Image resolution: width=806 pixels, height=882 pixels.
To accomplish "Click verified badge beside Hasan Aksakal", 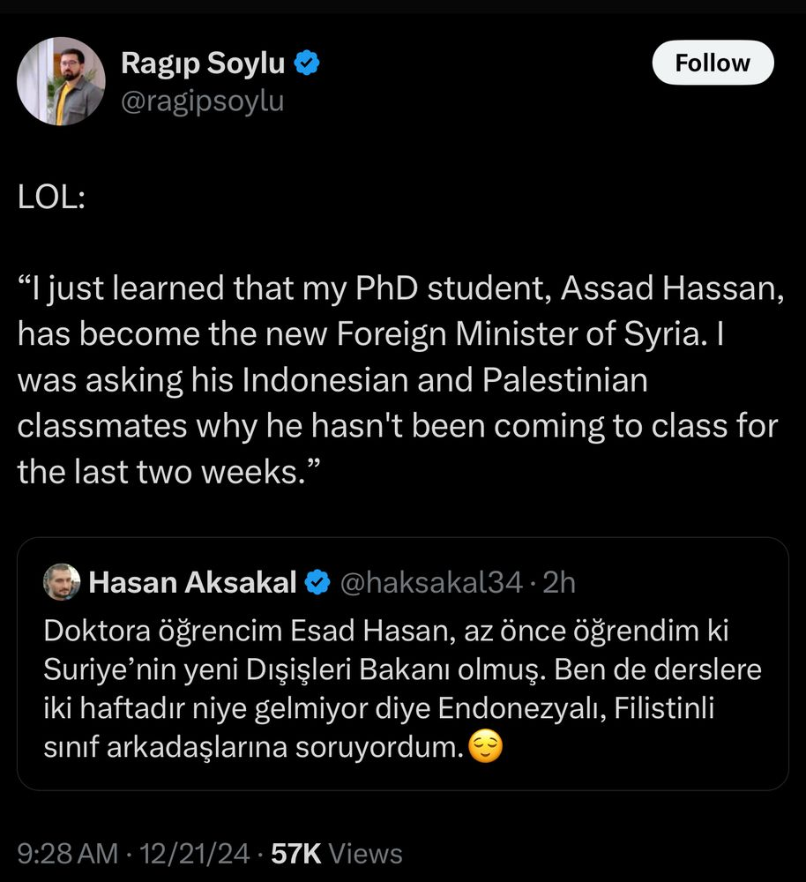I will coord(317,582).
